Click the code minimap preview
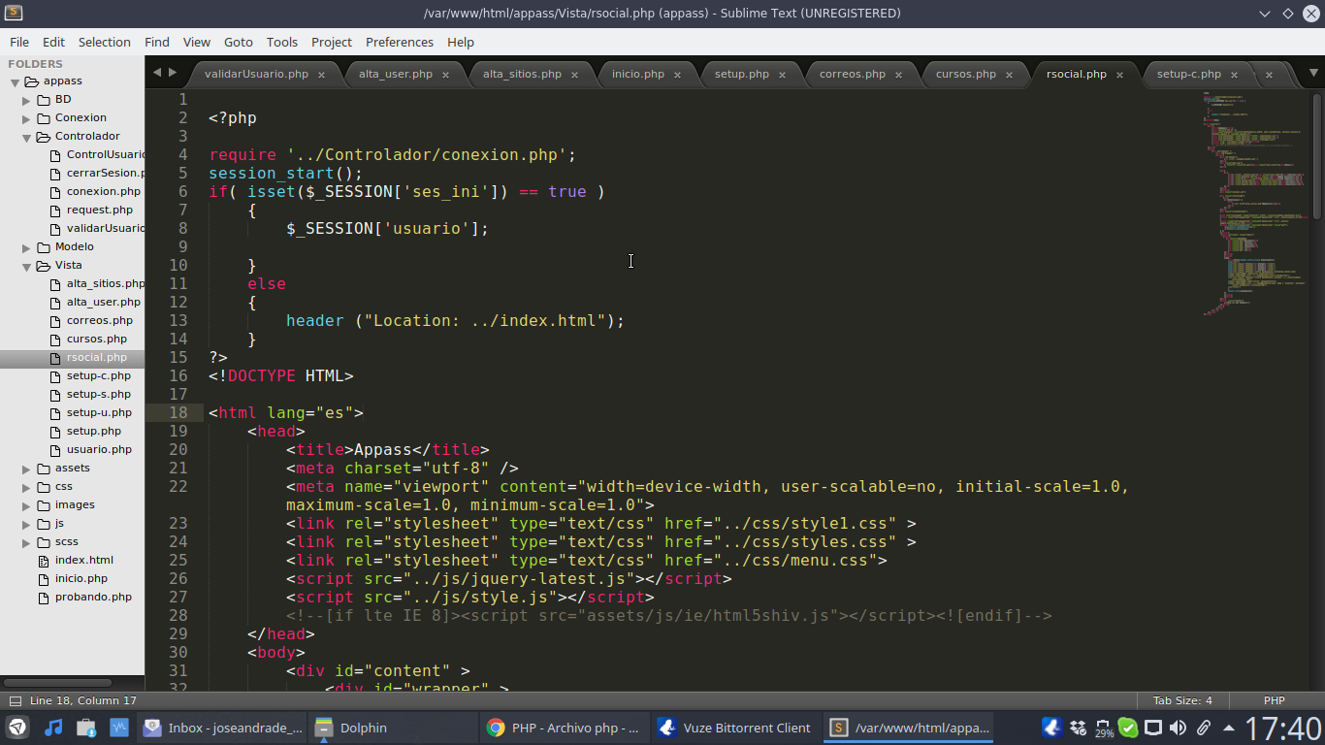 1256,204
